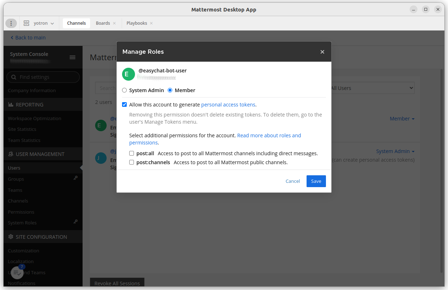Click the easychat-bot-user avatar in dialog
The height and width of the screenshot is (290, 448).
(x=129, y=74)
